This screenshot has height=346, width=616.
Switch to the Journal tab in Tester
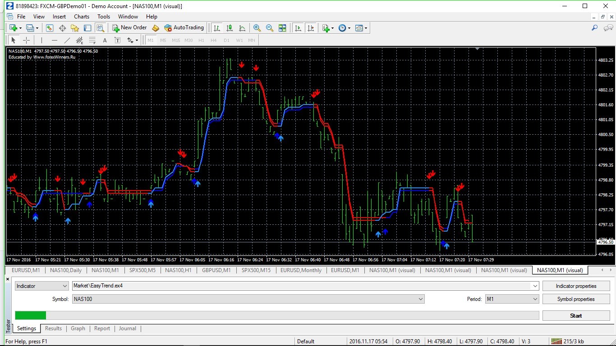pos(127,328)
